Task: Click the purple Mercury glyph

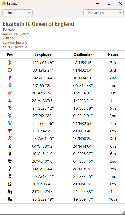Action: [x=10, y=78]
